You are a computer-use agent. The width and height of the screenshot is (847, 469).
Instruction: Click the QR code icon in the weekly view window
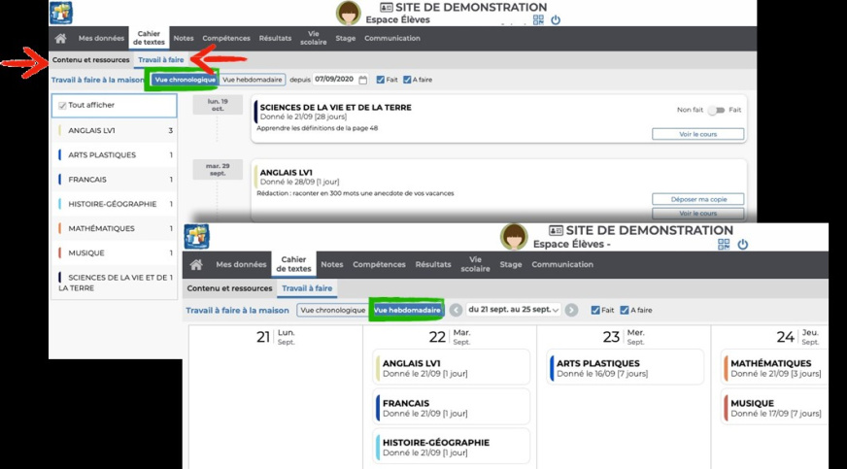pos(723,245)
